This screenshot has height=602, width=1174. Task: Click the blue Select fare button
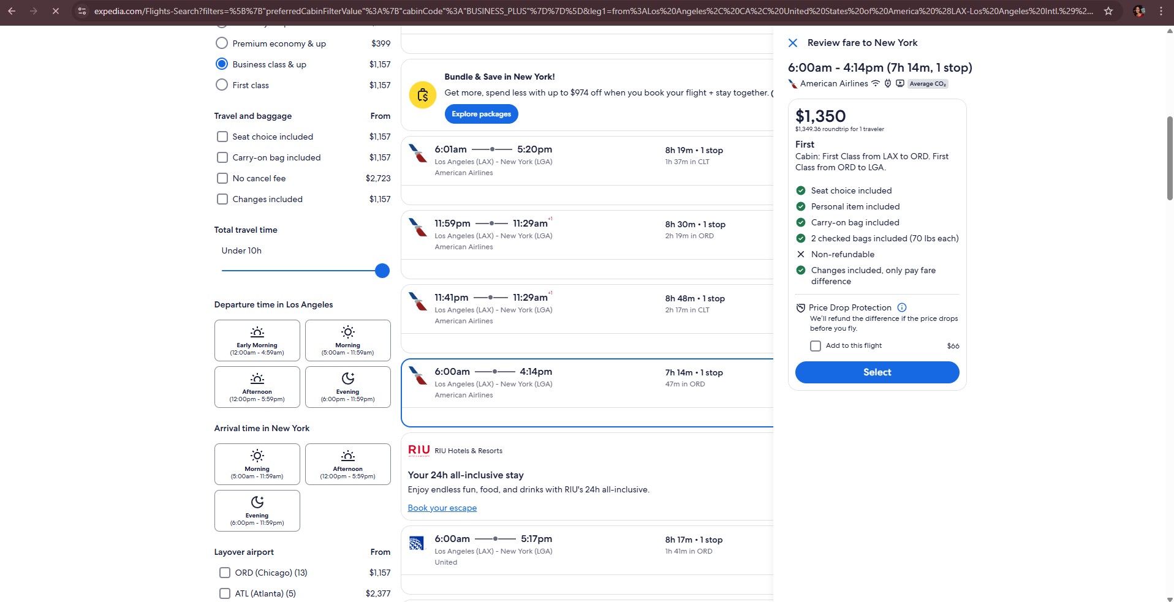[x=877, y=372]
